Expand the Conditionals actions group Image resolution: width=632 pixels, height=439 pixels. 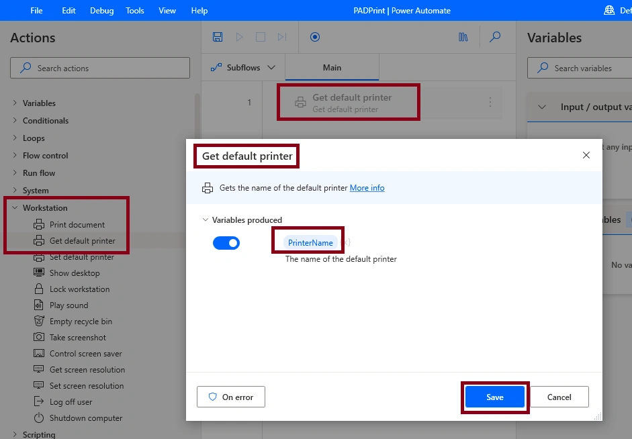point(15,120)
